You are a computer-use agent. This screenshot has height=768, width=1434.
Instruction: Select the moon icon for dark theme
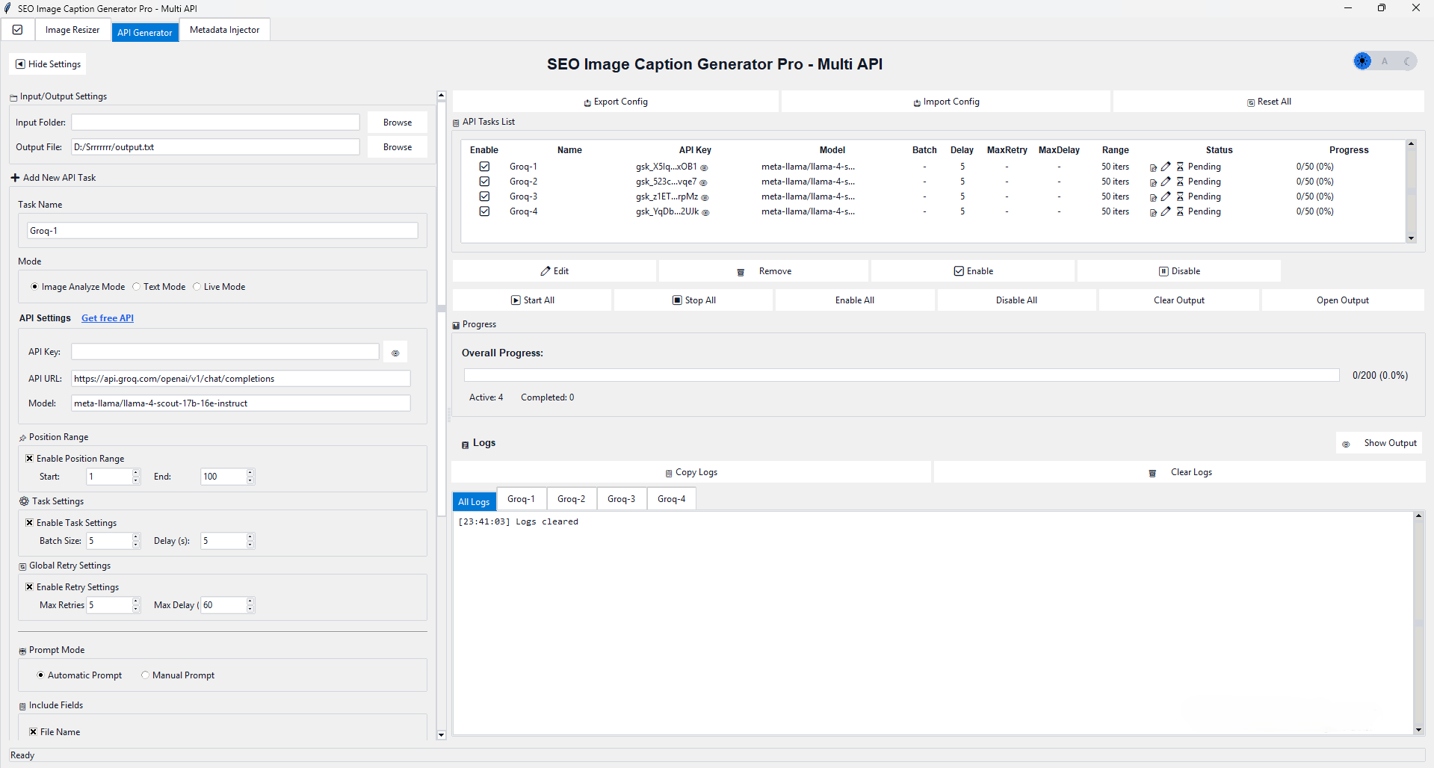click(1408, 61)
